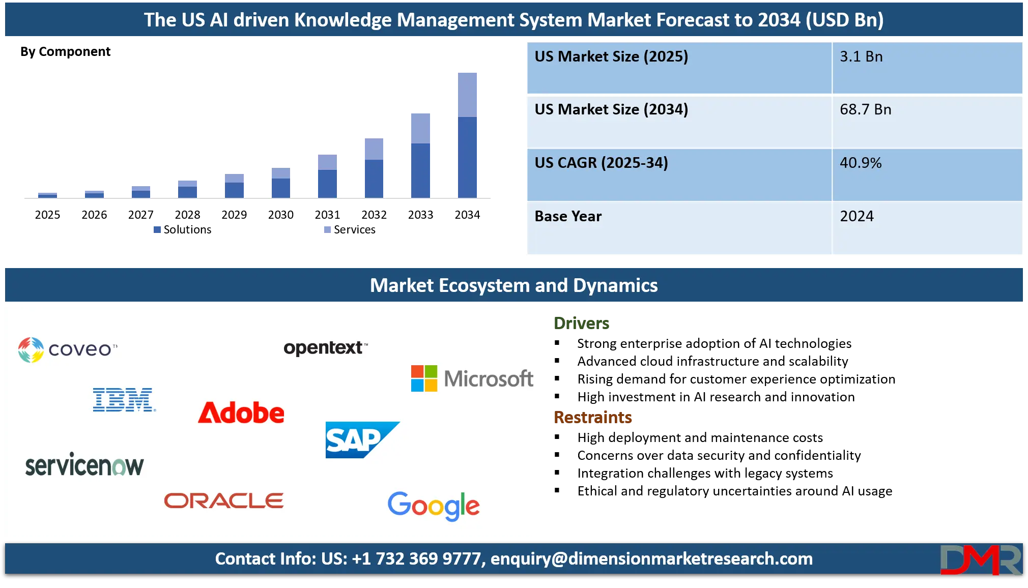Click the 'Solutions' legend label
This screenshot has height=588, width=1028.
187,230
